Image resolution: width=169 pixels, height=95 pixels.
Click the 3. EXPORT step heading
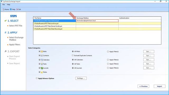click(13, 51)
